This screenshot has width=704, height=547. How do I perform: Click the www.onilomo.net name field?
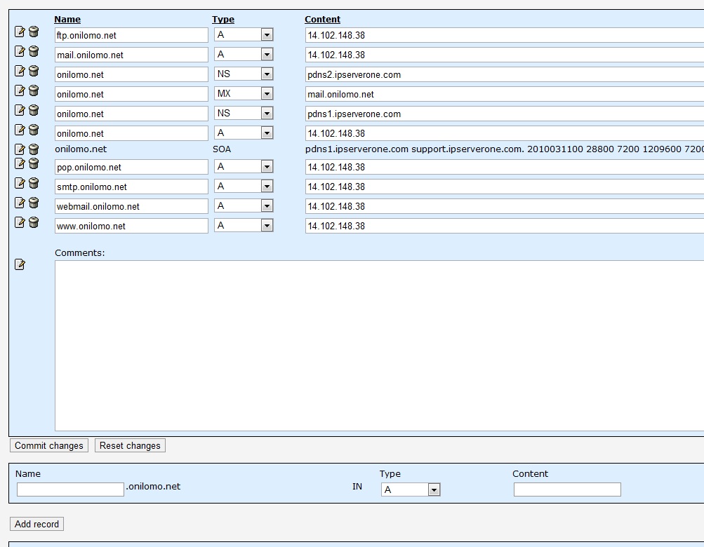131,226
